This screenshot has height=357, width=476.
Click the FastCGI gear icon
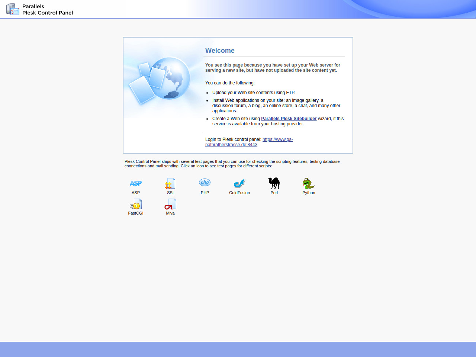pyautogui.click(x=136, y=204)
